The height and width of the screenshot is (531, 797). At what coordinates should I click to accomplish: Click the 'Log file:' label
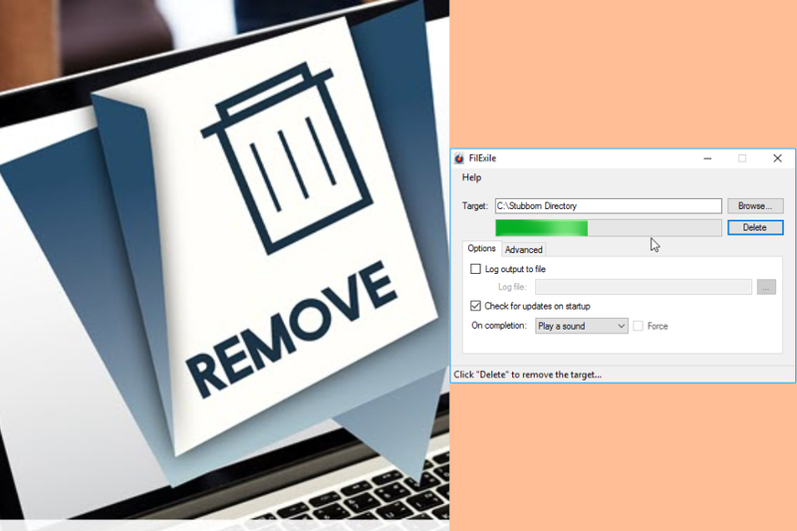click(x=512, y=287)
